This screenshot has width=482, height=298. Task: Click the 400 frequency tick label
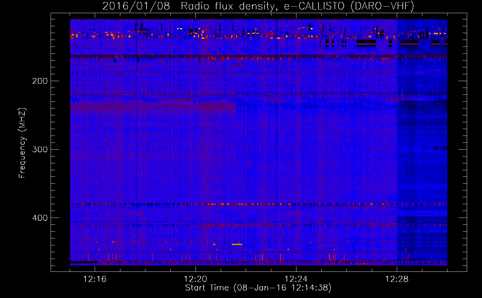coord(40,218)
